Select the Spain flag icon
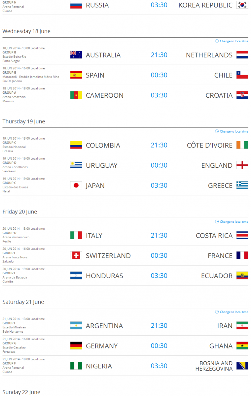 [76, 75]
